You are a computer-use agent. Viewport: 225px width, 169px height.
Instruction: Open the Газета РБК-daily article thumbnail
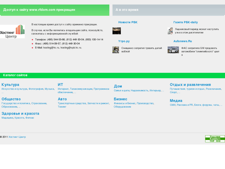pos(170,31)
